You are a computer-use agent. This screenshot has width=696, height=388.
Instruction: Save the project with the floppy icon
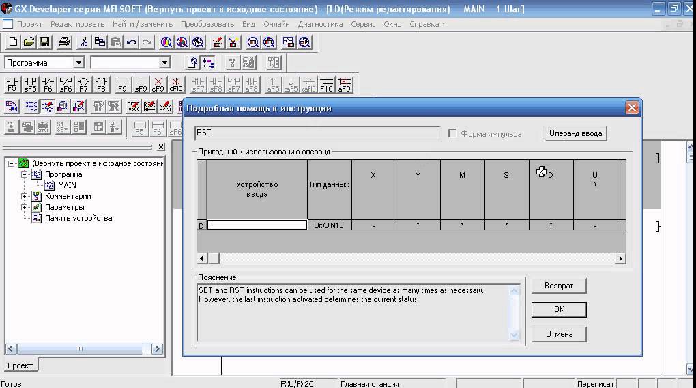coord(44,42)
